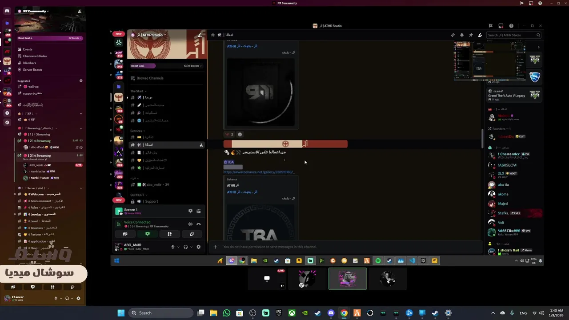Open WhatsApp from the Windows taskbar
569x320 pixels.
tap(227, 313)
